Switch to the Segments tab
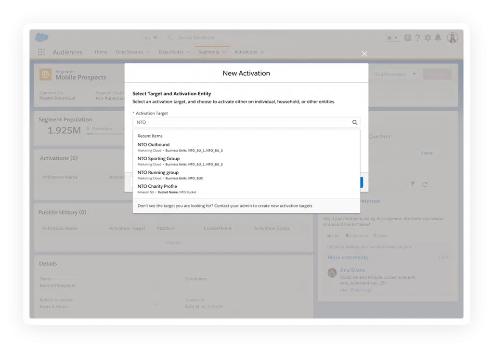The width and height of the screenshot is (493, 348). coord(208,52)
